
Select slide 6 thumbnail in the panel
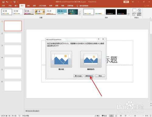point(13,86)
